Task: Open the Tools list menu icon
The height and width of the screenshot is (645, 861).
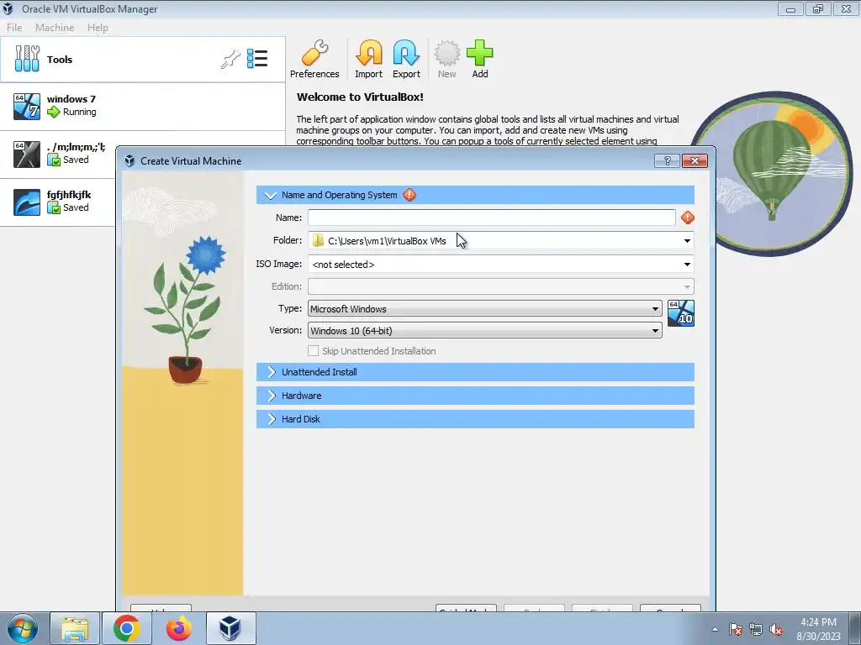Action: [x=257, y=58]
